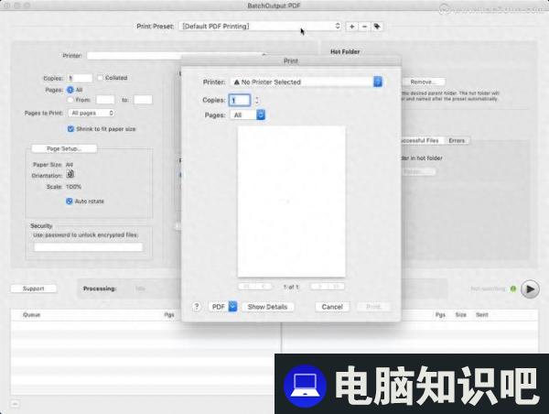Click the Remove button under Hot Folder
This screenshot has height=414, width=549.
(423, 82)
